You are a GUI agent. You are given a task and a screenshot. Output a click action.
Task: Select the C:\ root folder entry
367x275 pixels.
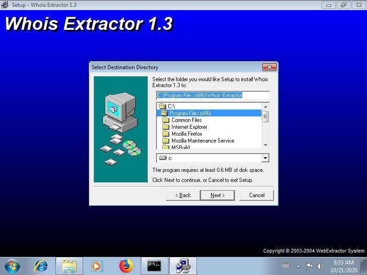click(209, 106)
